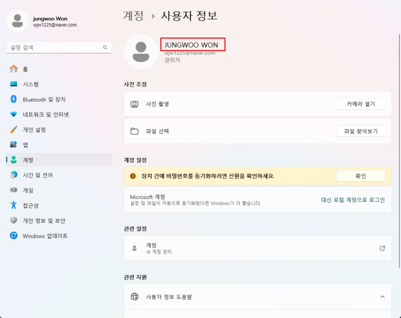
Task: Click the Accounts person icon in sidebar
Action: click(x=13, y=160)
